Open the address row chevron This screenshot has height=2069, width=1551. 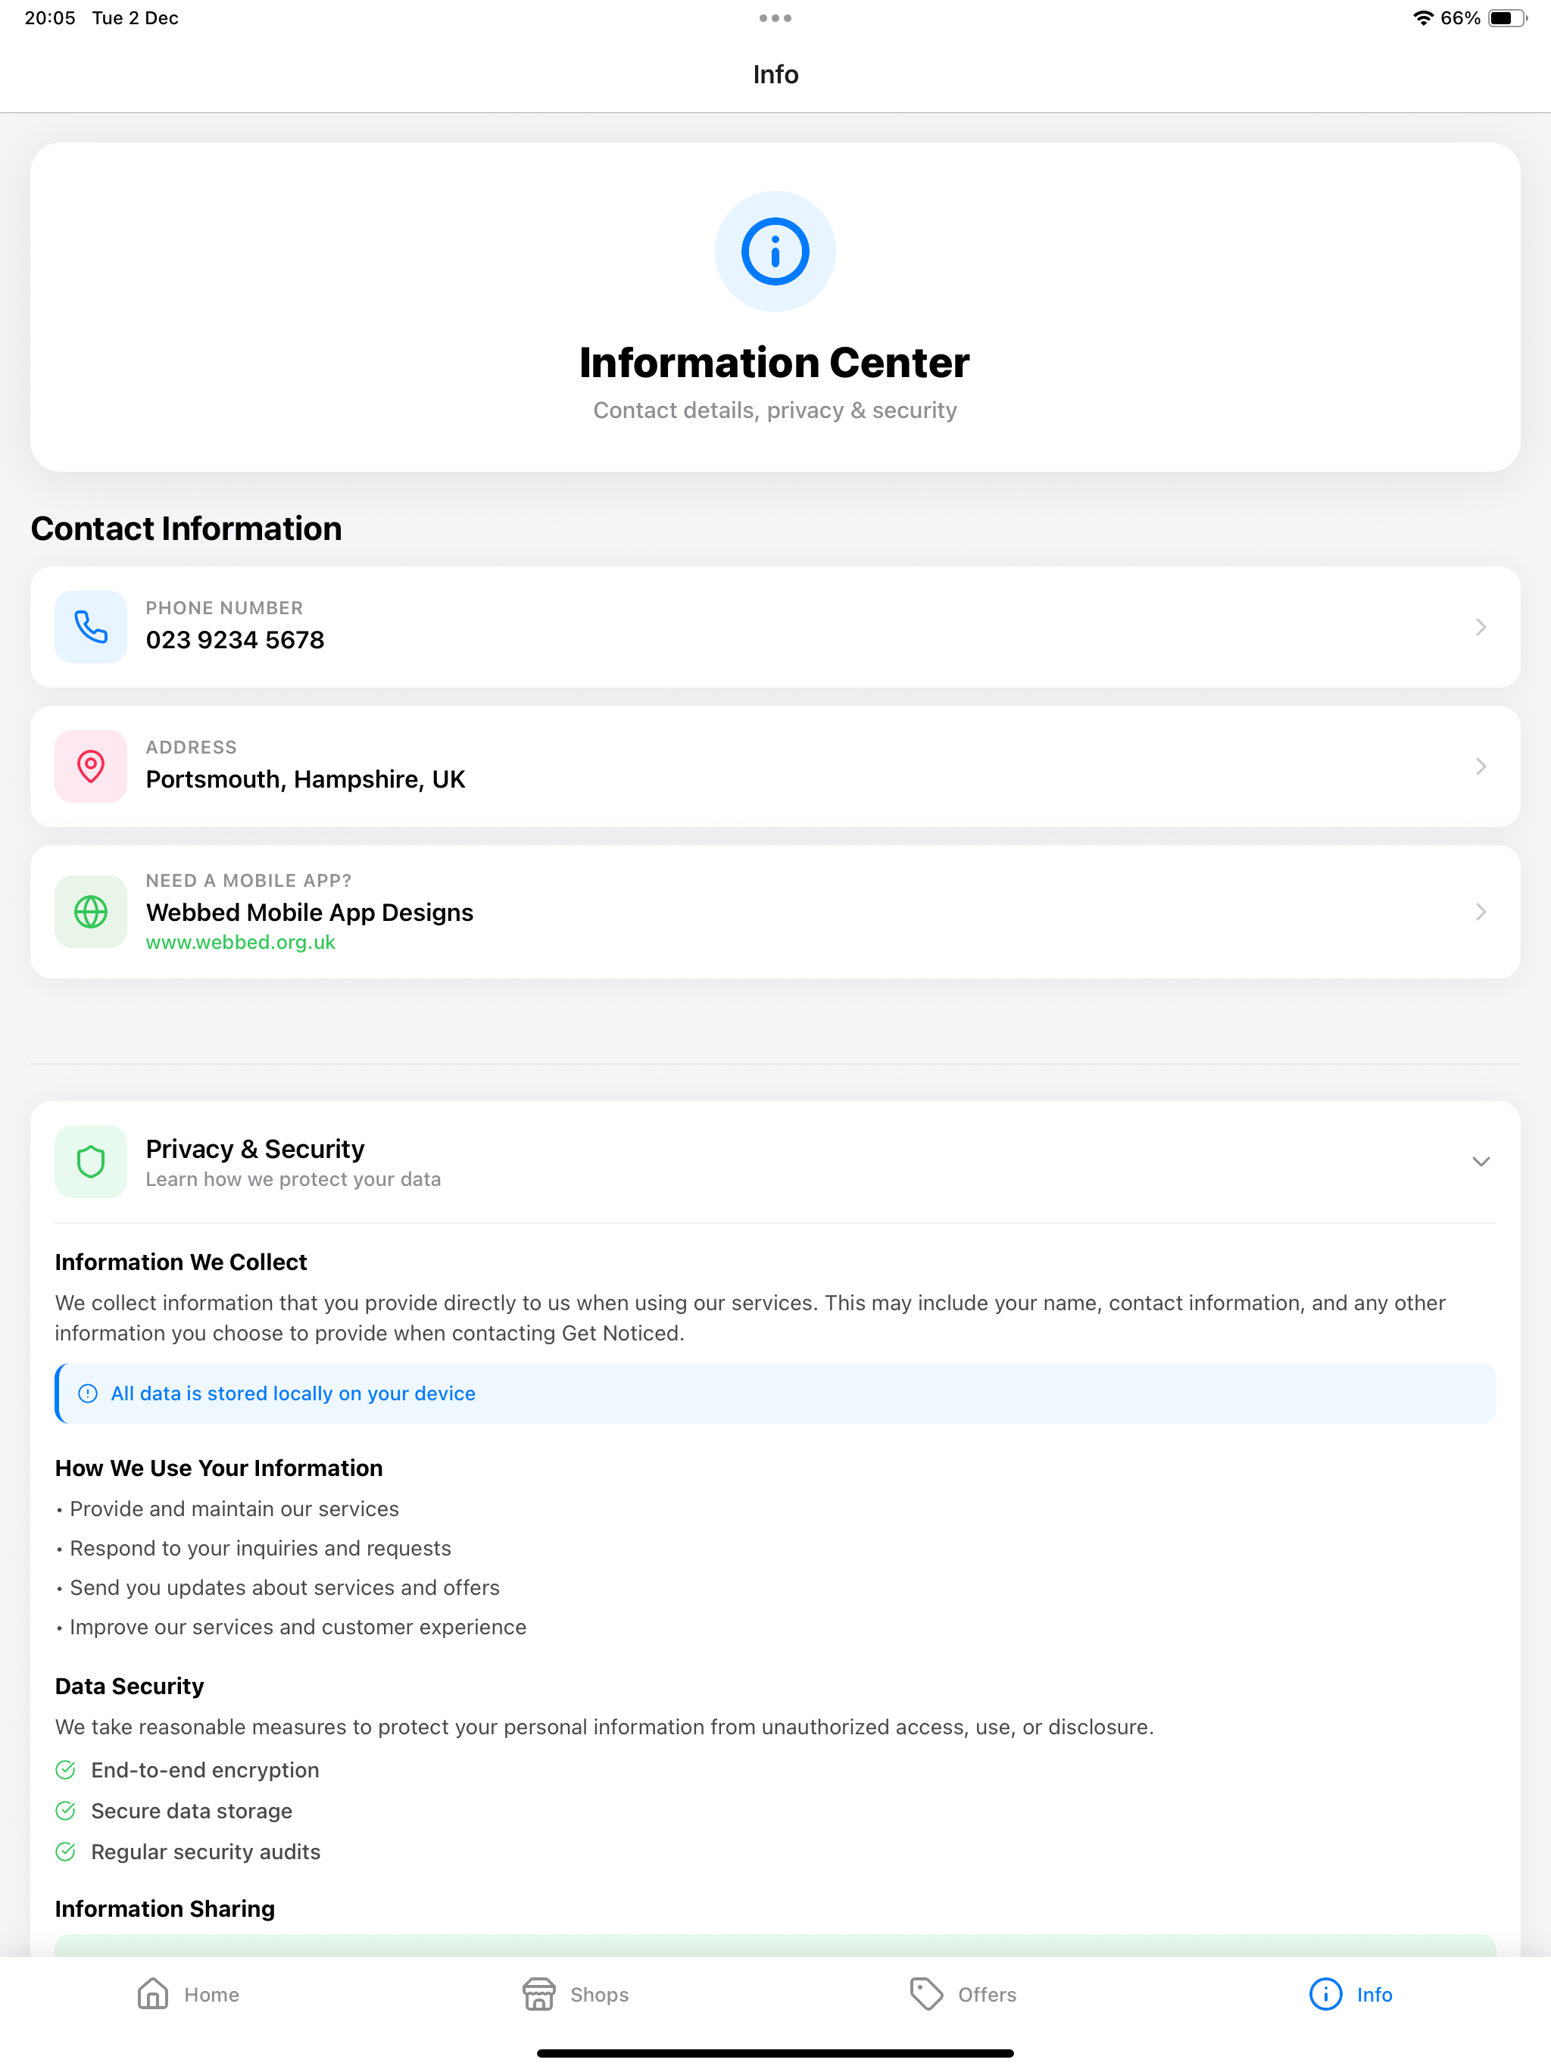pyautogui.click(x=1480, y=766)
